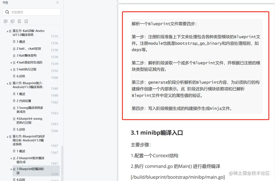
Task: Click the expand-all bookmarks icon
Action: point(6,21)
